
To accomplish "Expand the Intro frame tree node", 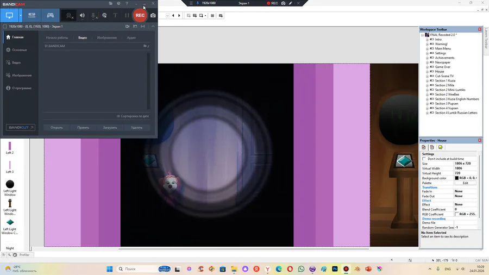I will click(x=427, y=40).
